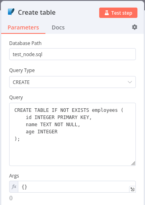The height and width of the screenshot is (205, 145).
Task: Focus the Database Path input field
Action: pos(72,54)
